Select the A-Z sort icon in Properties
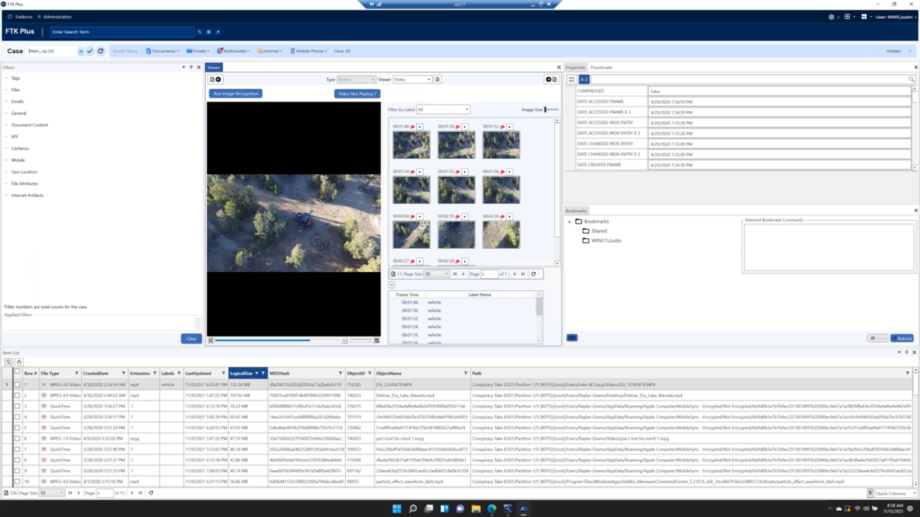This screenshot has width=920, height=517. coord(584,79)
